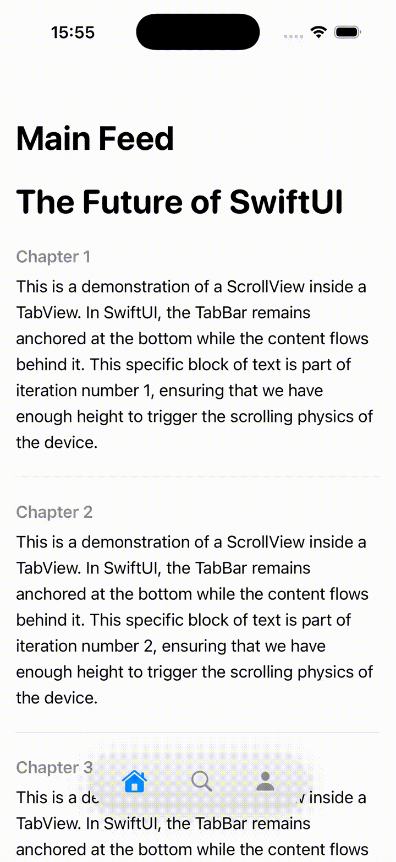Image resolution: width=396 pixels, height=862 pixels.
Task: Tap the Wi-Fi status icon
Action: (x=318, y=32)
